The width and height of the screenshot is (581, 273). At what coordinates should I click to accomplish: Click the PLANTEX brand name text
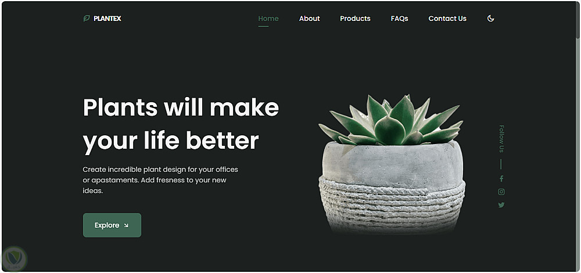coord(107,19)
